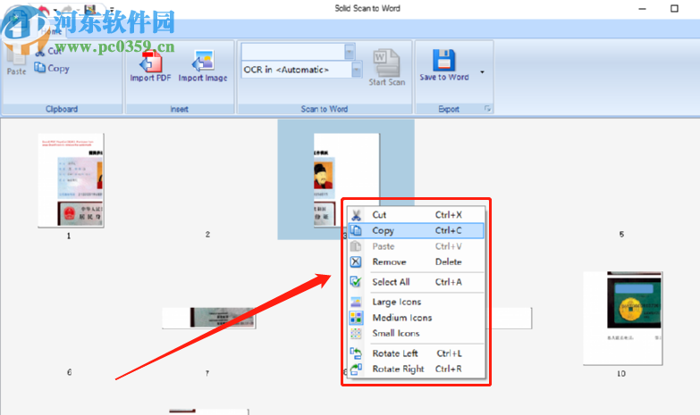Choose Select All in context menu
This screenshot has height=415, width=700.
pos(416,282)
